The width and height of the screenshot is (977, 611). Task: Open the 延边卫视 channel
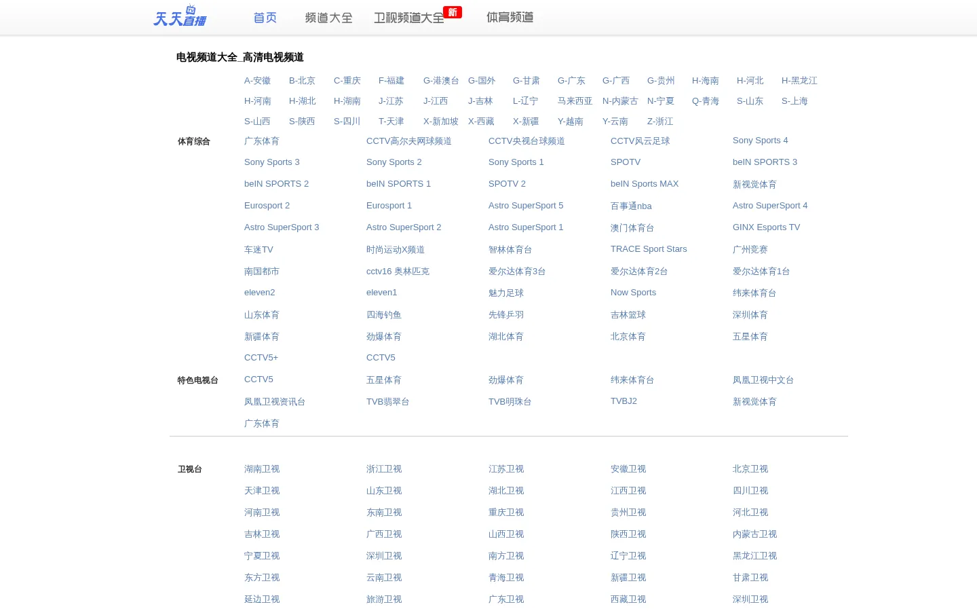(x=262, y=599)
